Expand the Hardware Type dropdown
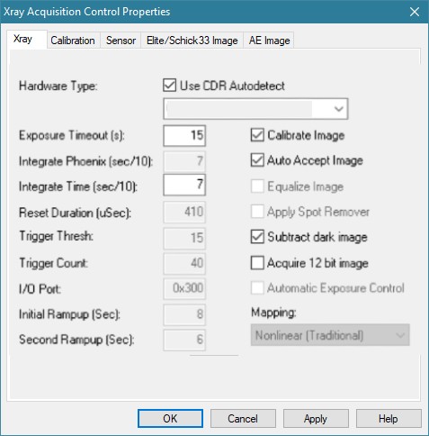 255,109
